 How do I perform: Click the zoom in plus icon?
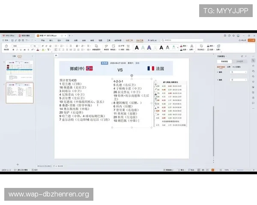tap(254, 170)
